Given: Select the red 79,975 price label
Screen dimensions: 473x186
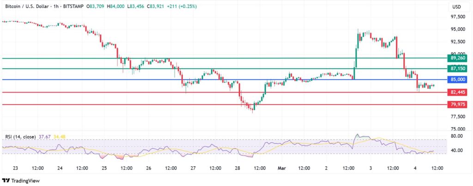Looking at the screenshot, I should [x=458, y=105].
